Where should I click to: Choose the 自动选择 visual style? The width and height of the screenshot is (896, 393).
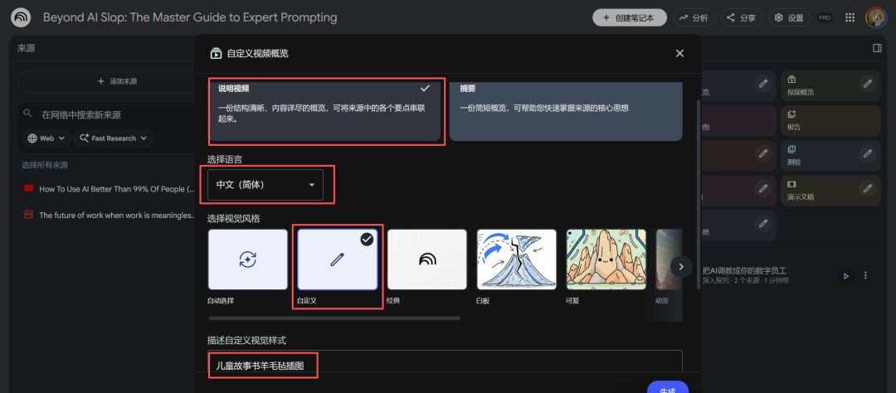[247, 260]
